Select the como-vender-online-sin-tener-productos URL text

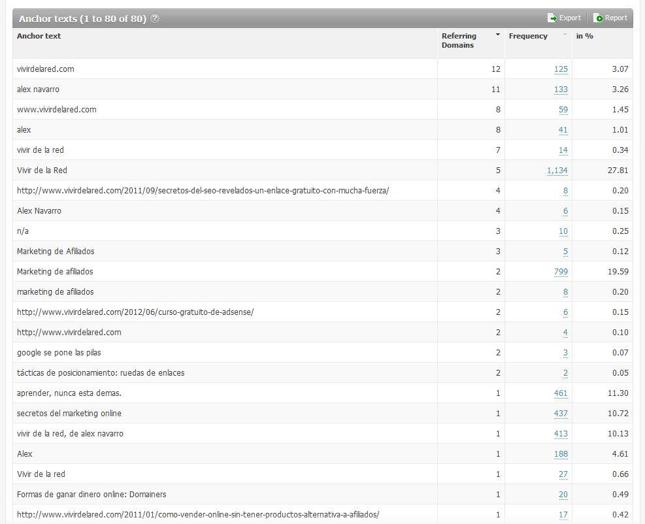click(x=198, y=515)
